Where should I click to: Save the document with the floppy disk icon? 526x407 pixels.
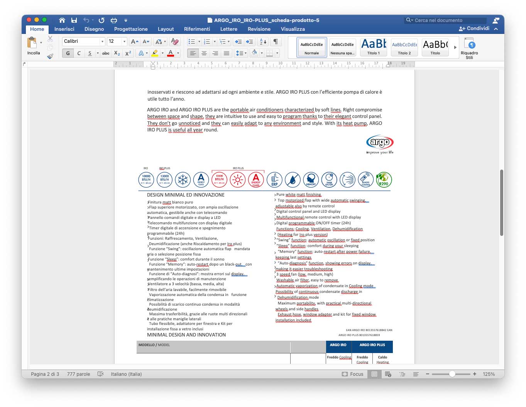74,20
